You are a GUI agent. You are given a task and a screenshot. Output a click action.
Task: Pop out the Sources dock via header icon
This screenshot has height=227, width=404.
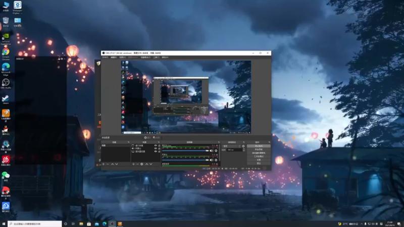(159, 142)
